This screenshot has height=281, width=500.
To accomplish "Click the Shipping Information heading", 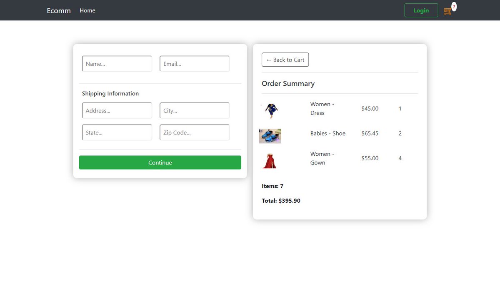I will coord(110,94).
